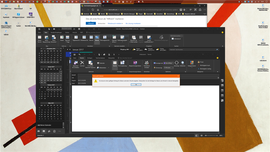Viewport: 270px width, 152px height.
Task: Click Speichern & schließen
Action: click(x=76, y=65)
